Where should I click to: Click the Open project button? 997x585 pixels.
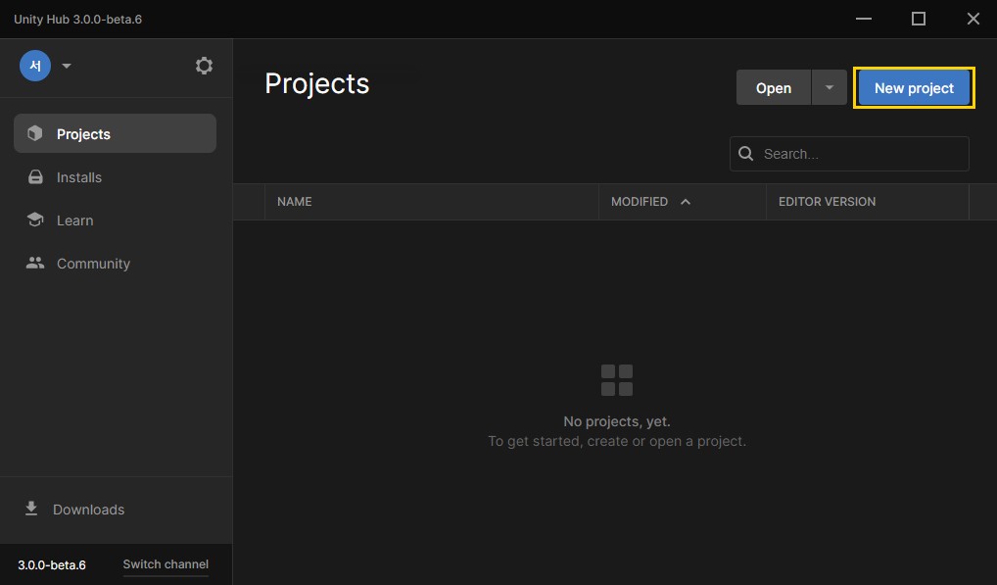(x=773, y=88)
